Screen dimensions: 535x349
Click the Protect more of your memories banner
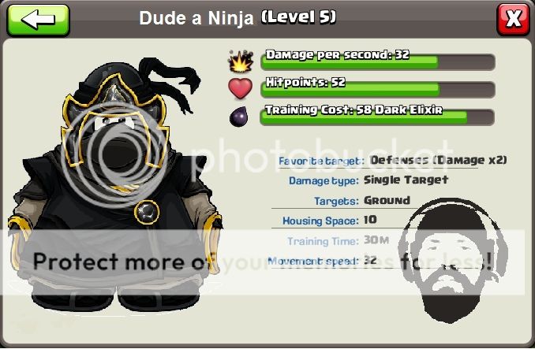pos(263,262)
